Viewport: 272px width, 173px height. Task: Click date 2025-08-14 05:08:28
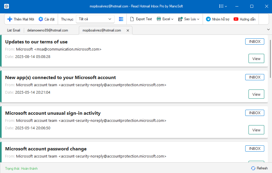(x=33, y=57)
